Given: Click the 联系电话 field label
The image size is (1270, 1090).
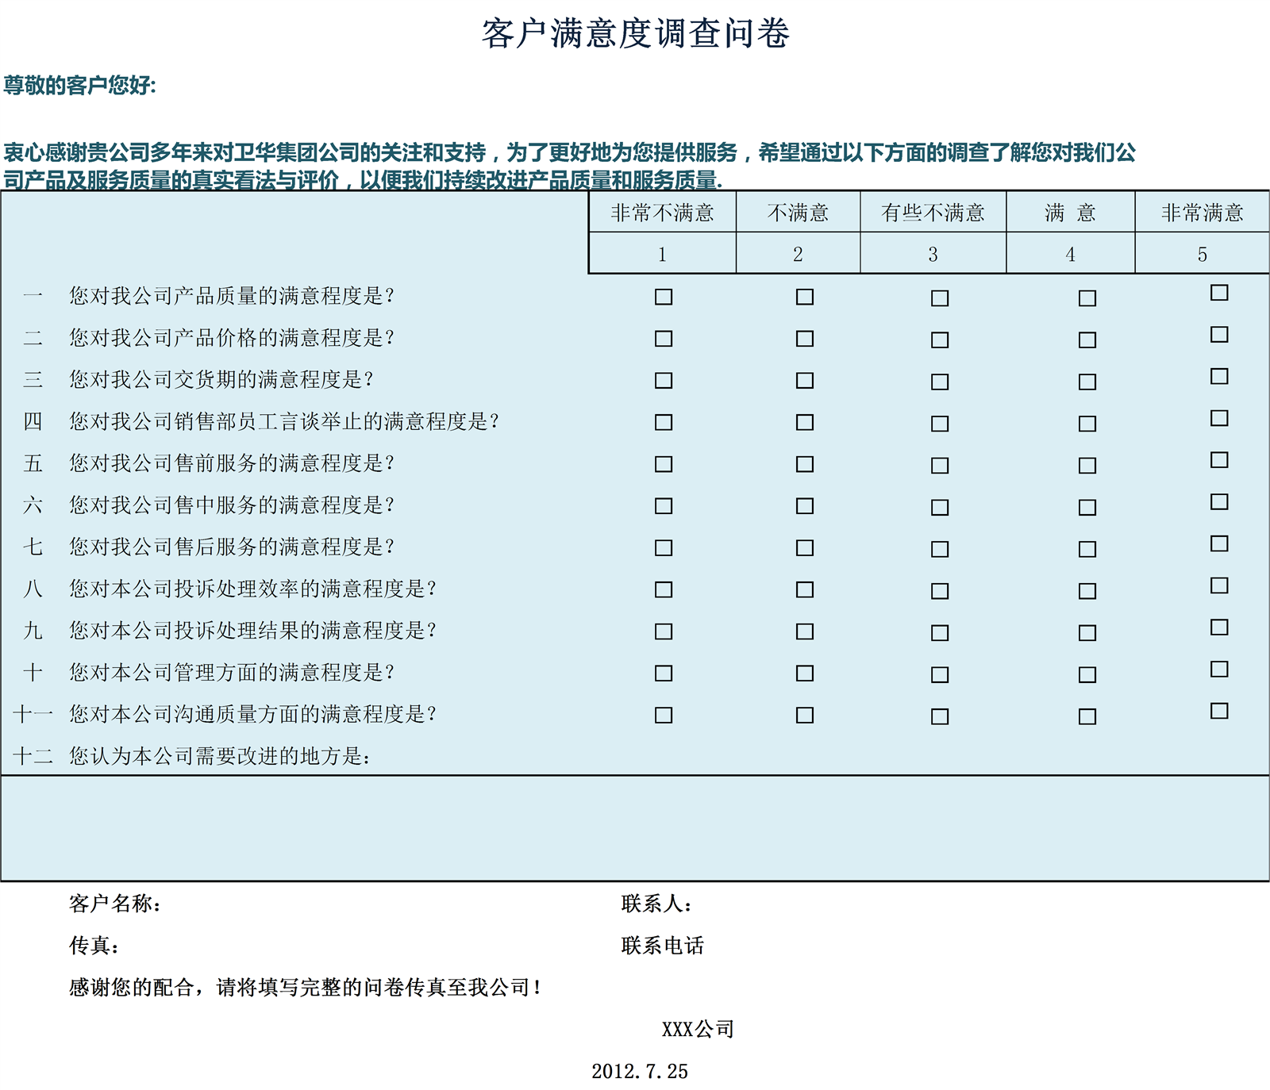Looking at the screenshot, I should (663, 946).
